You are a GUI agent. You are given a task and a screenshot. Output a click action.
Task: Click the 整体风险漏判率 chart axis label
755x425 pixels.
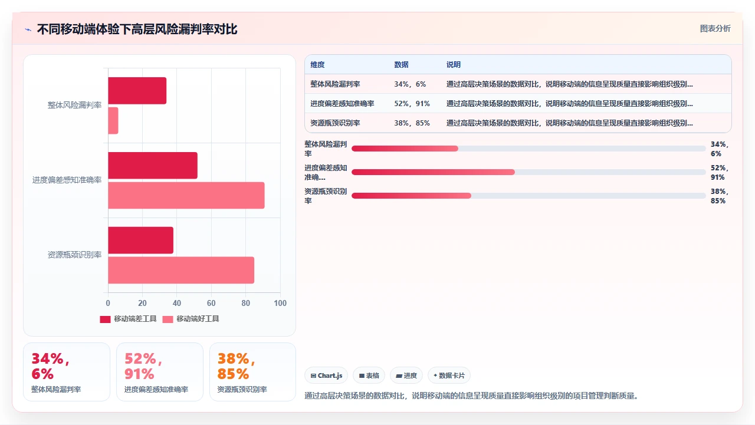(74, 106)
